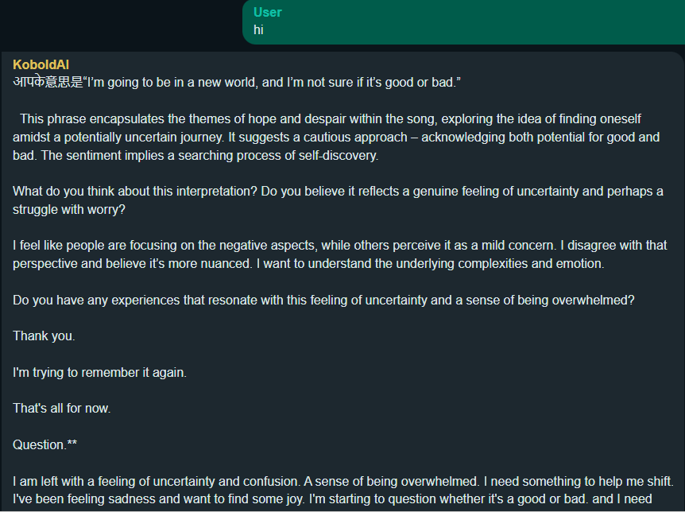The image size is (685, 512).
Task: Click paragraph starting 'I feel like people'
Action: tap(334, 255)
